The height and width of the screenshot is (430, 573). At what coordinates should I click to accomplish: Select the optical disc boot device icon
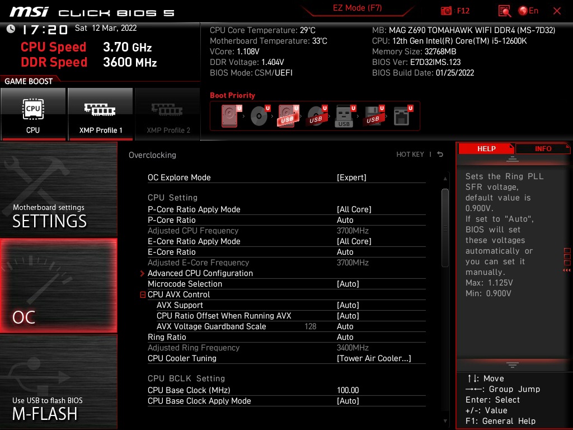pos(260,116)
